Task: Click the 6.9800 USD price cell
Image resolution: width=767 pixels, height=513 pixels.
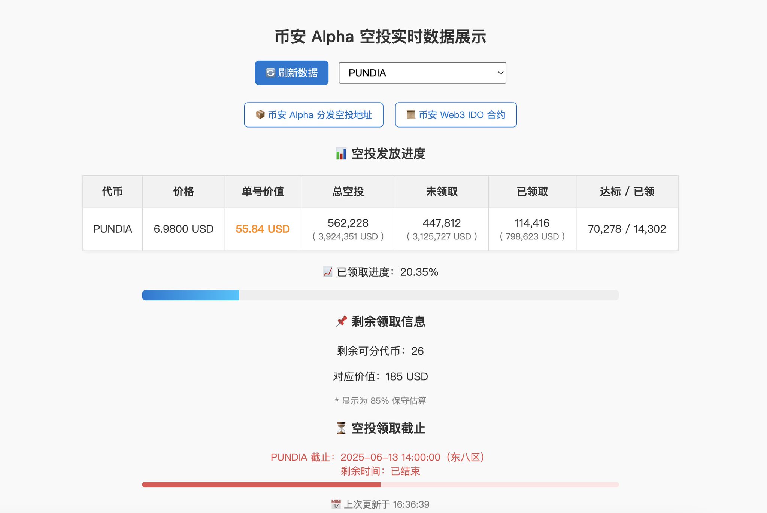Action: (184, 229)
